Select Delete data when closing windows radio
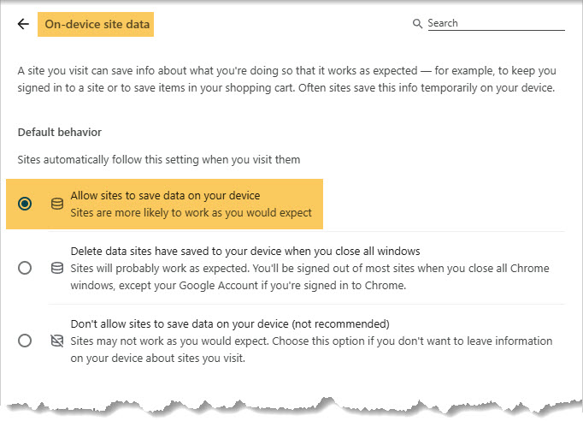The width and height of the screenshot is (583, 421). [25, 268]
